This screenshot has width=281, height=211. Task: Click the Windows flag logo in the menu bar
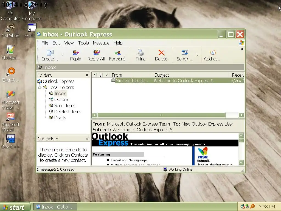tap(241, 43)
